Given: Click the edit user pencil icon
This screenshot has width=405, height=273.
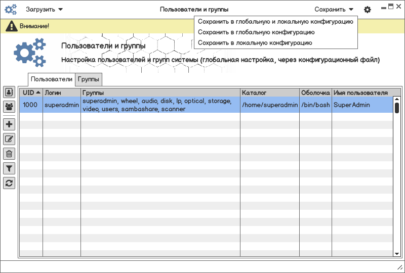Looking at the screenshot, I should pos(9,139).
